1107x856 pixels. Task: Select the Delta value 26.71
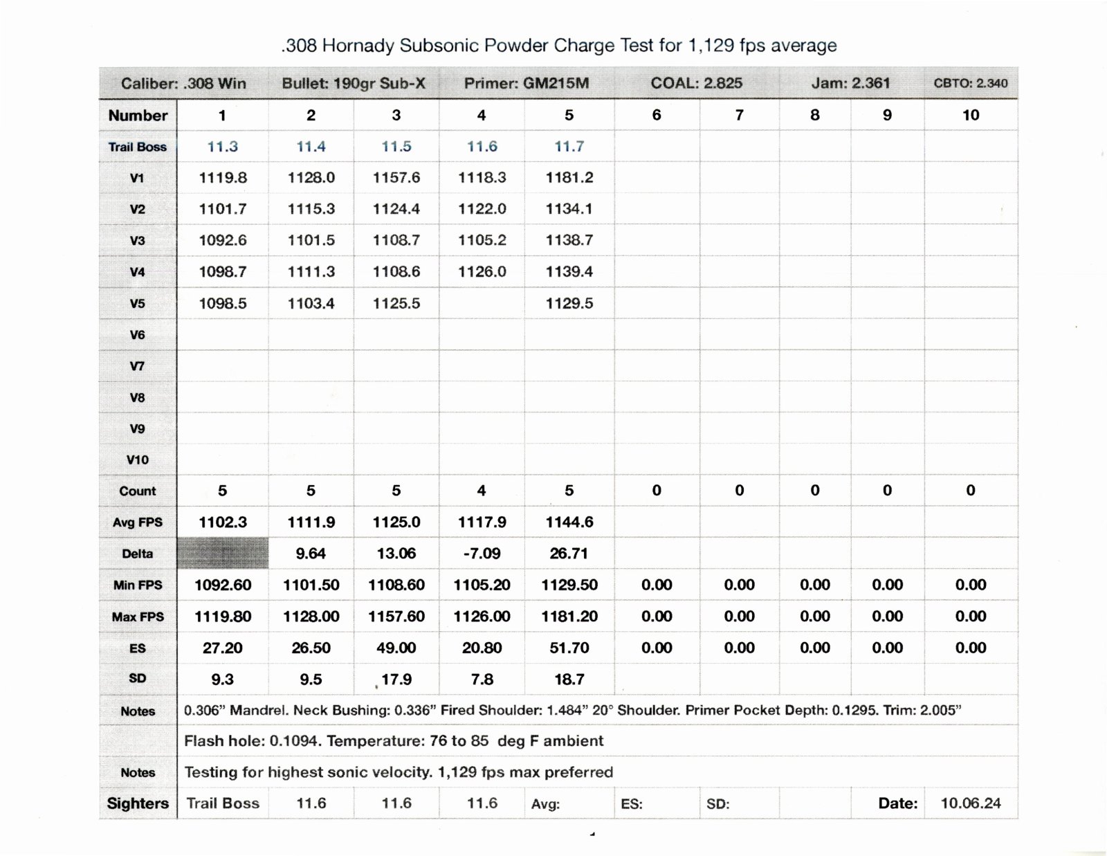click(569, 554)
